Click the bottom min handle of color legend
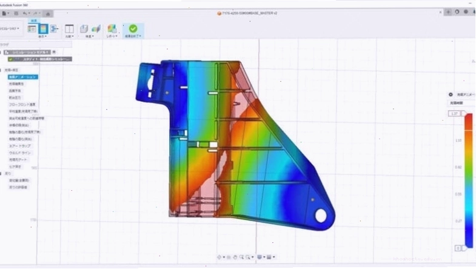Screen dimensions: 476x269 pos(464,248)
